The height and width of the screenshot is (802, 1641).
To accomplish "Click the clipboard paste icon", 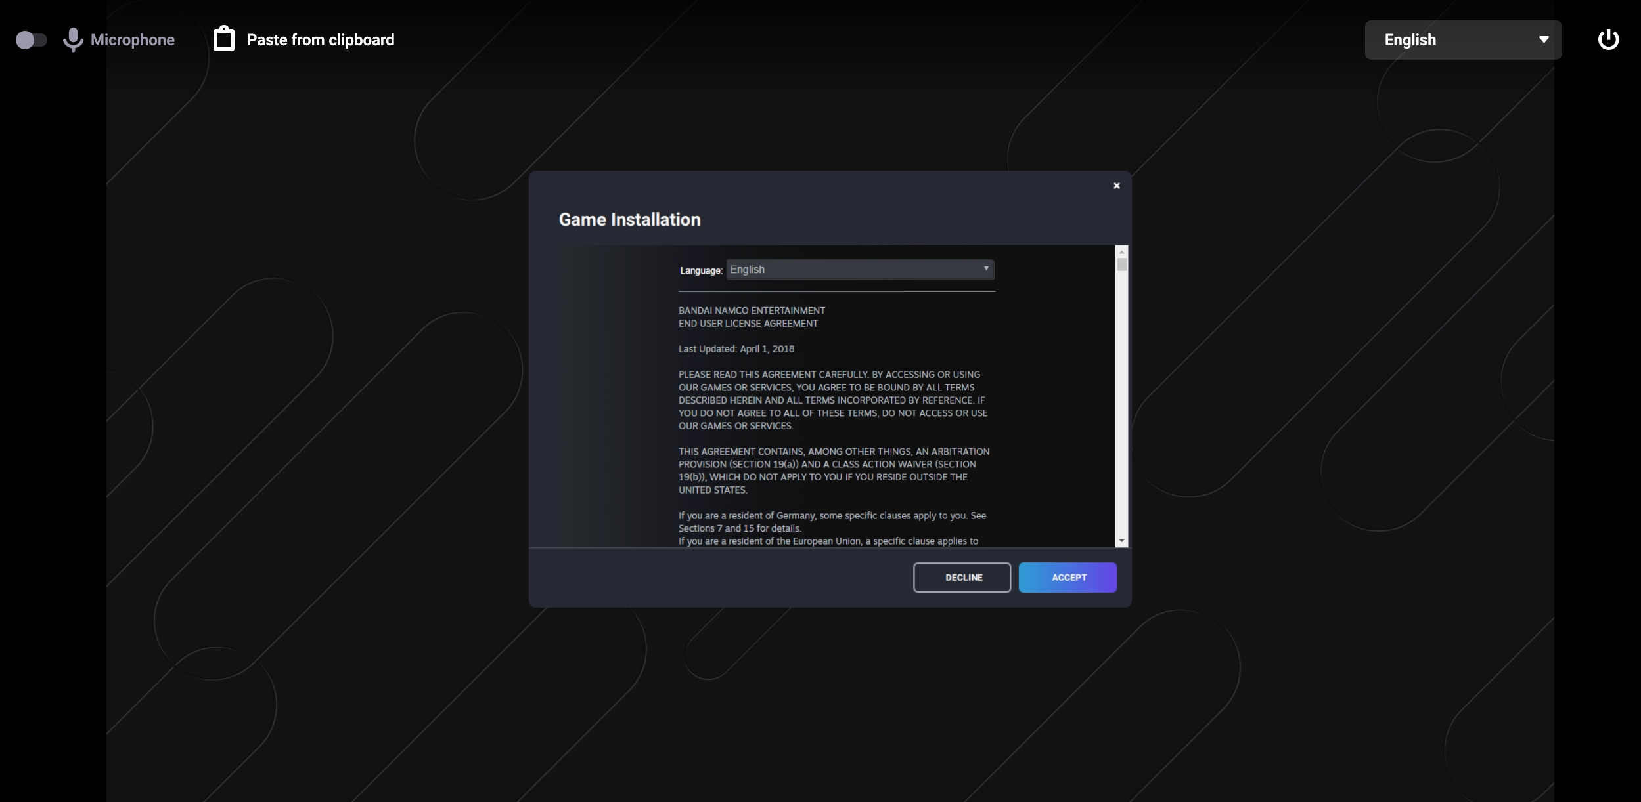I will point(224,39).
